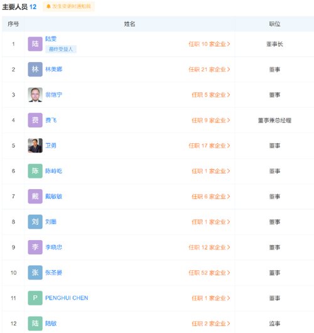
Task: Expand 任职 10 家企业 in row 1
Action: 209,44
